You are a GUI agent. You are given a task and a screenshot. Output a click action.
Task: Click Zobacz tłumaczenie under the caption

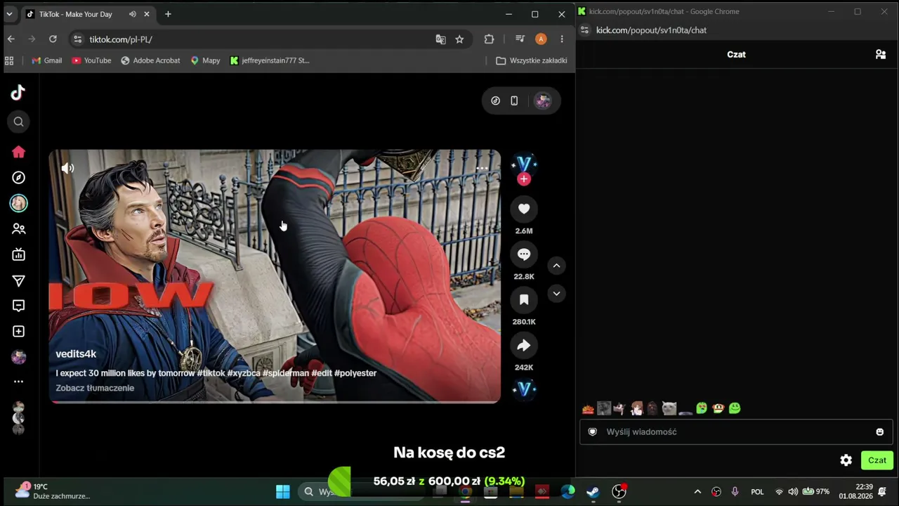pos(95,388)
